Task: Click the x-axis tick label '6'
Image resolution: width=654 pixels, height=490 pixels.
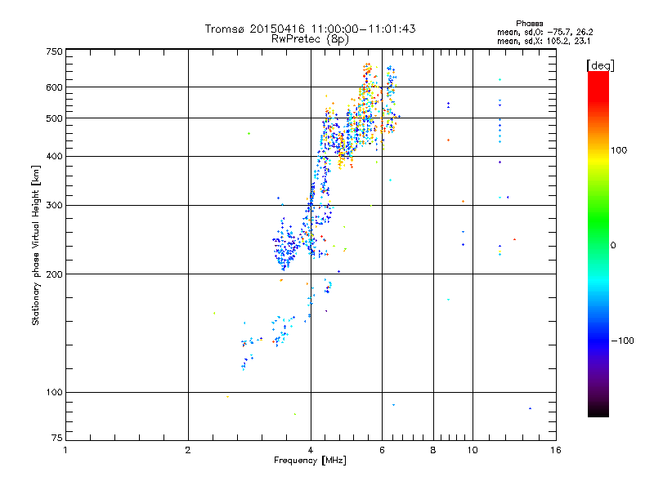Action: click(x=382, y=450)
